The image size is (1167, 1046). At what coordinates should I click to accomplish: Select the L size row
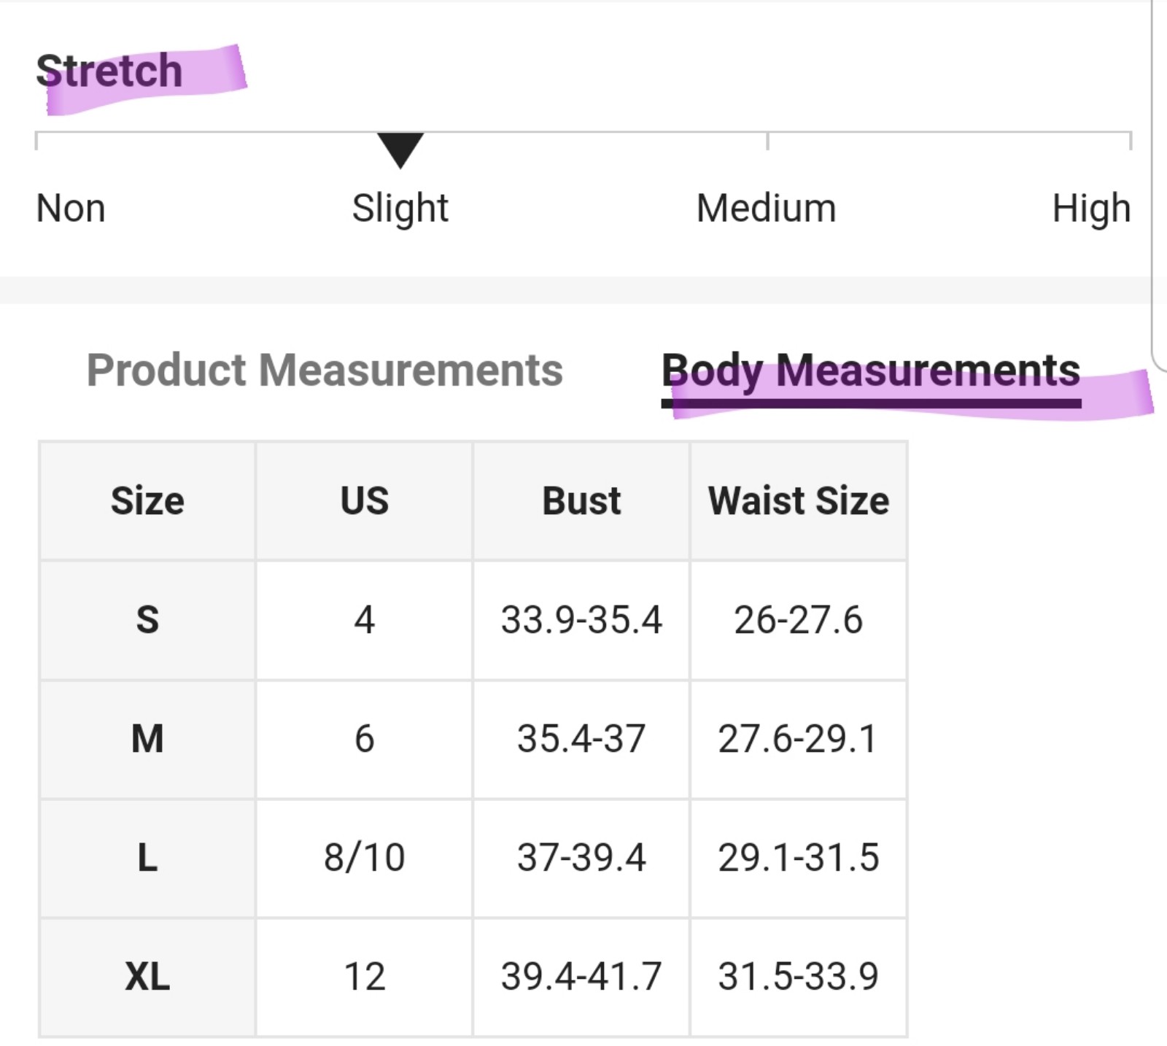tap(473, 858)
